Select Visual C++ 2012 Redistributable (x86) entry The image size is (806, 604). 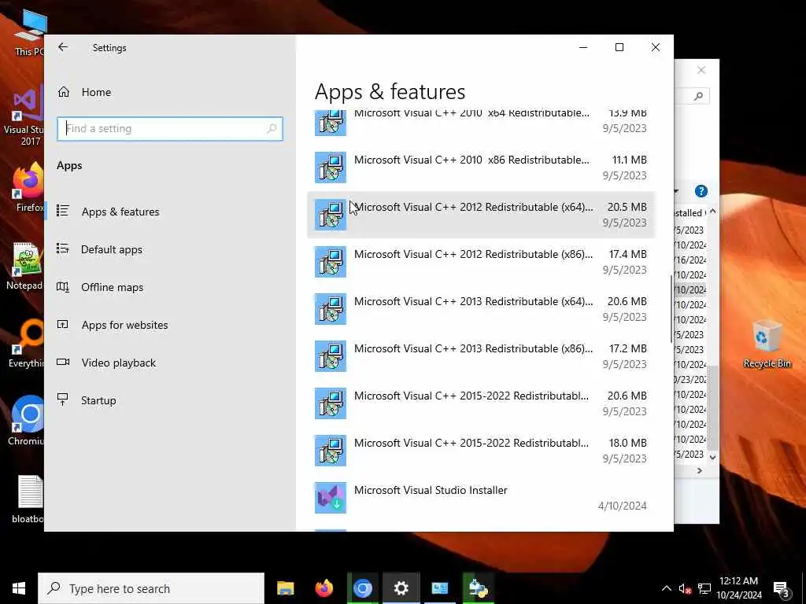[x=481, y=262]
